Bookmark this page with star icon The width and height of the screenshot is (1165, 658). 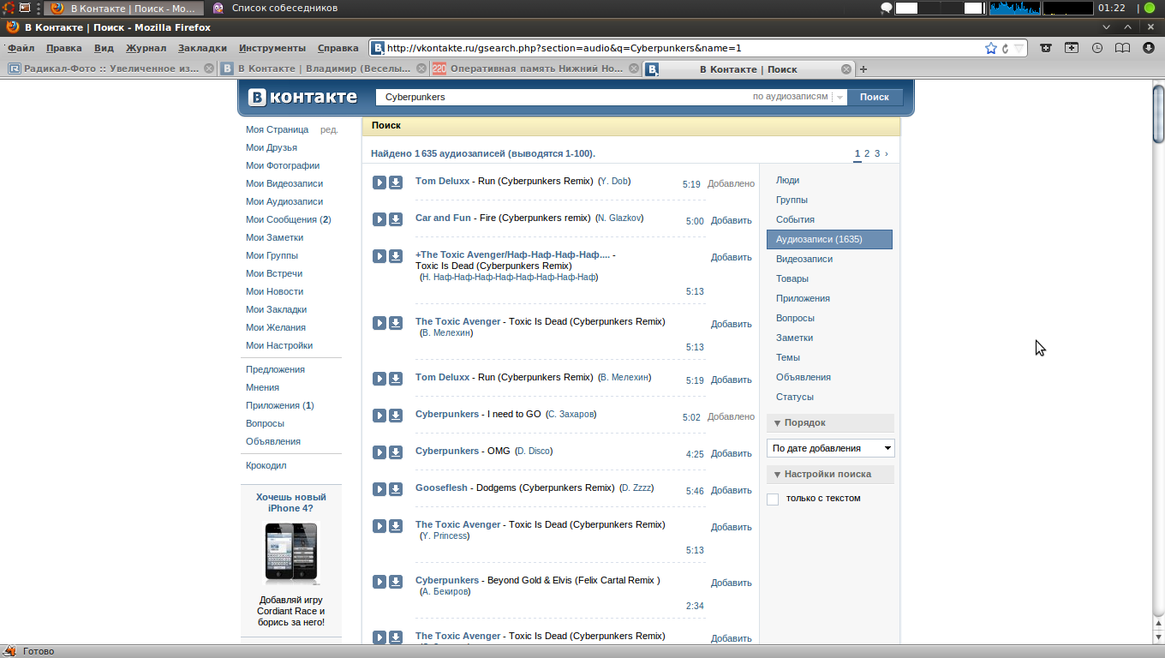pos(991,48)
